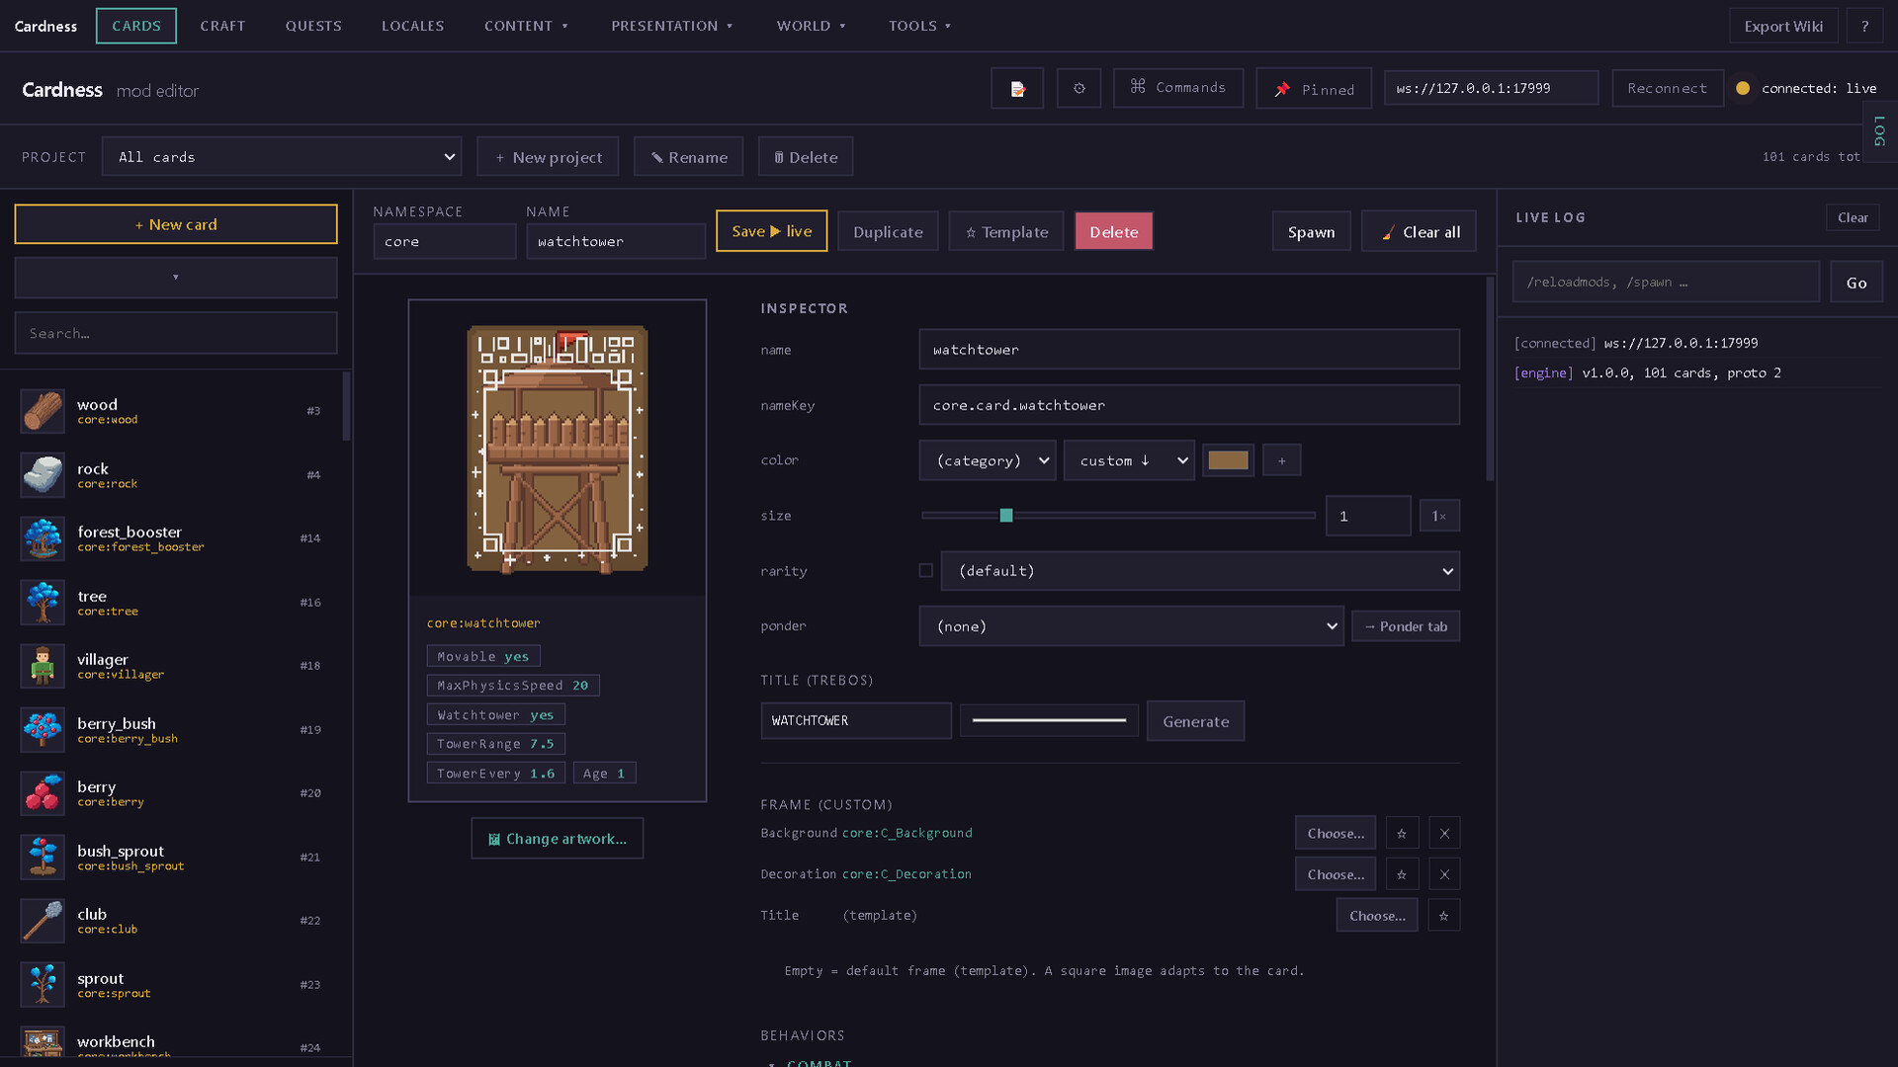Click the Spawn button
1898x1067 pixels.
click(1311, 231)
